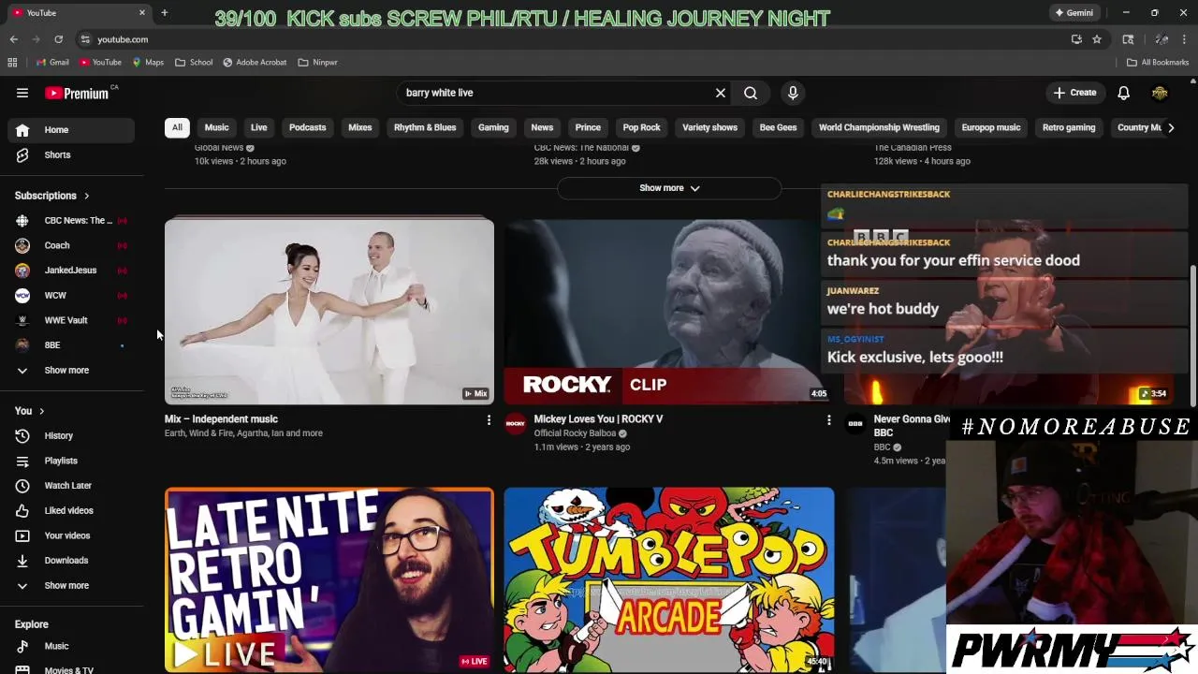Open Coach subscription channel

point(73,246)
